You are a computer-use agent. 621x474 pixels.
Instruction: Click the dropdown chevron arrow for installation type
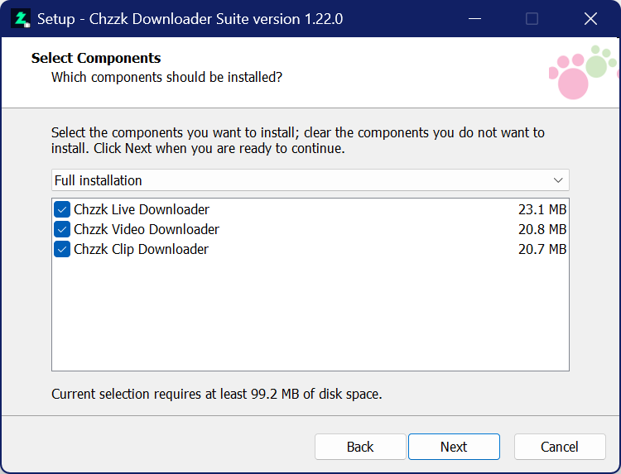[x=558, y=180]
